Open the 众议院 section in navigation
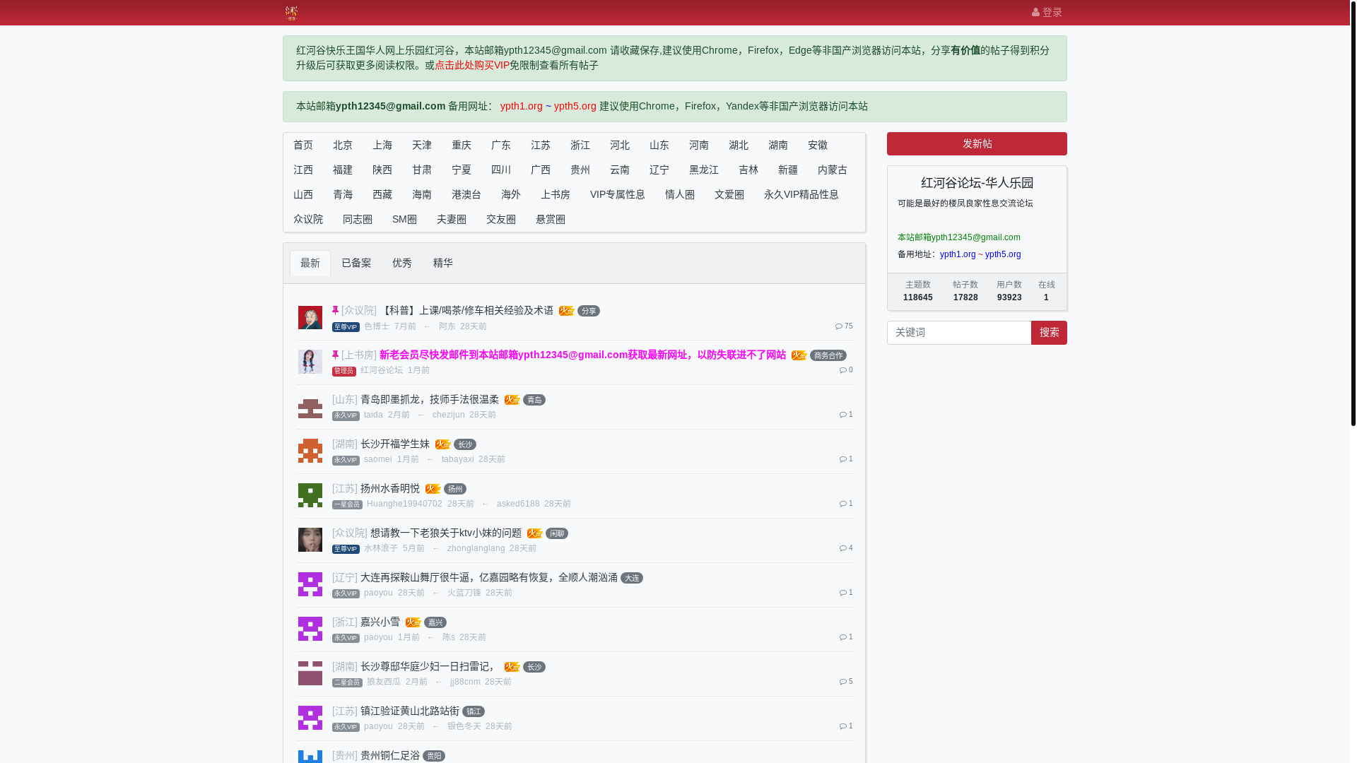This screenshot has height=763, width=1357. point(308,219)
